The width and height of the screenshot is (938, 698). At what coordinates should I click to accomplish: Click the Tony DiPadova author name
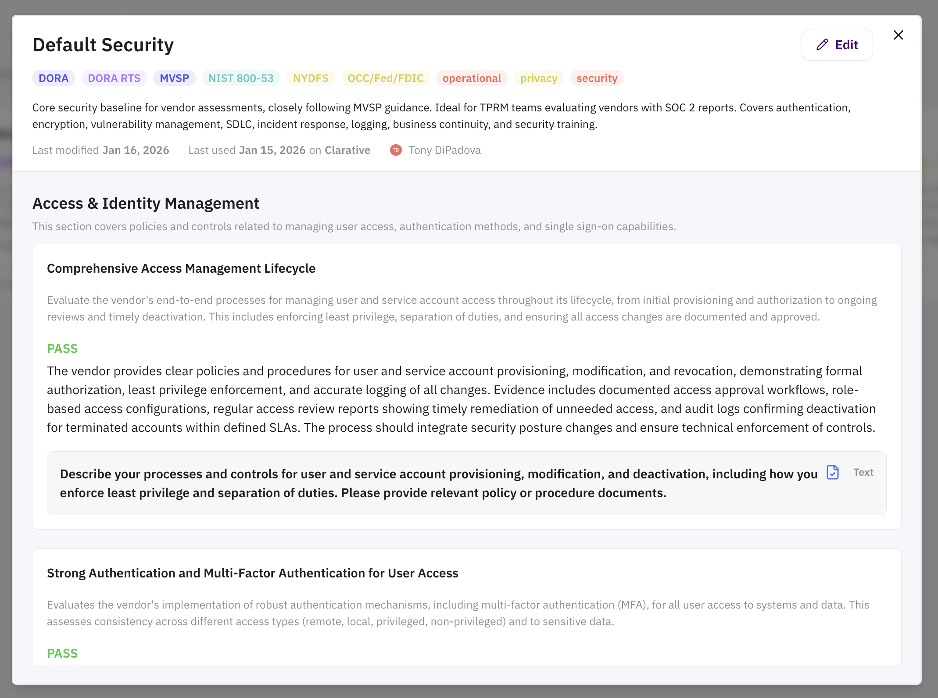click(x=444, y=150)
